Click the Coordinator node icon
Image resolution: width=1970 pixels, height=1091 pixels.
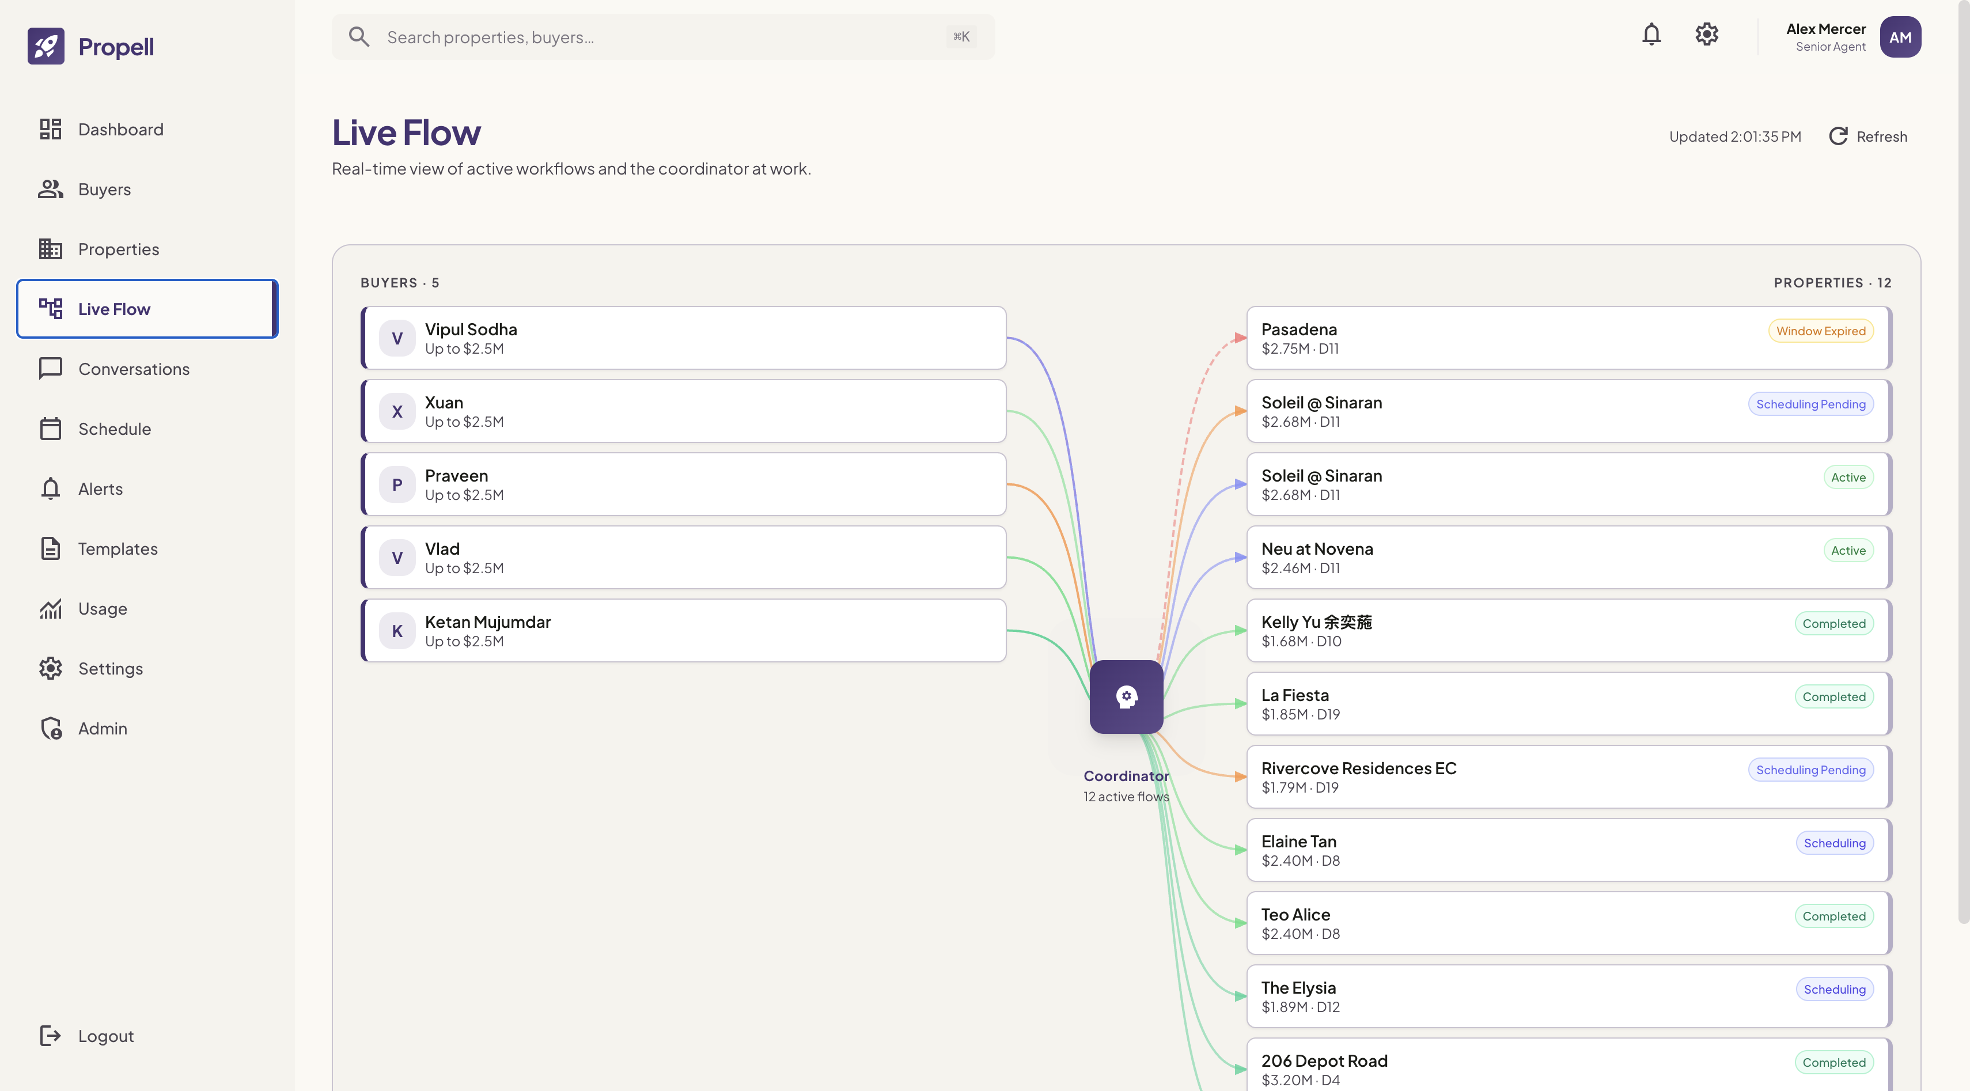click(1126, 696)
